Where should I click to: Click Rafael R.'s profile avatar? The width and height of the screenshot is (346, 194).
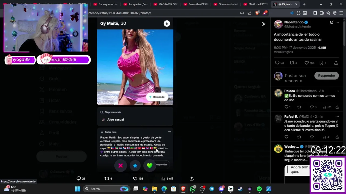[278, 119]
